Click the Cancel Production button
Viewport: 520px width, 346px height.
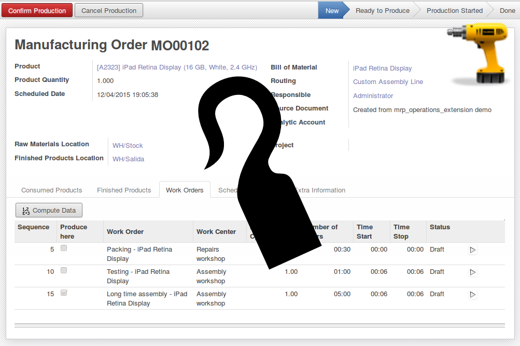(108, 10)
